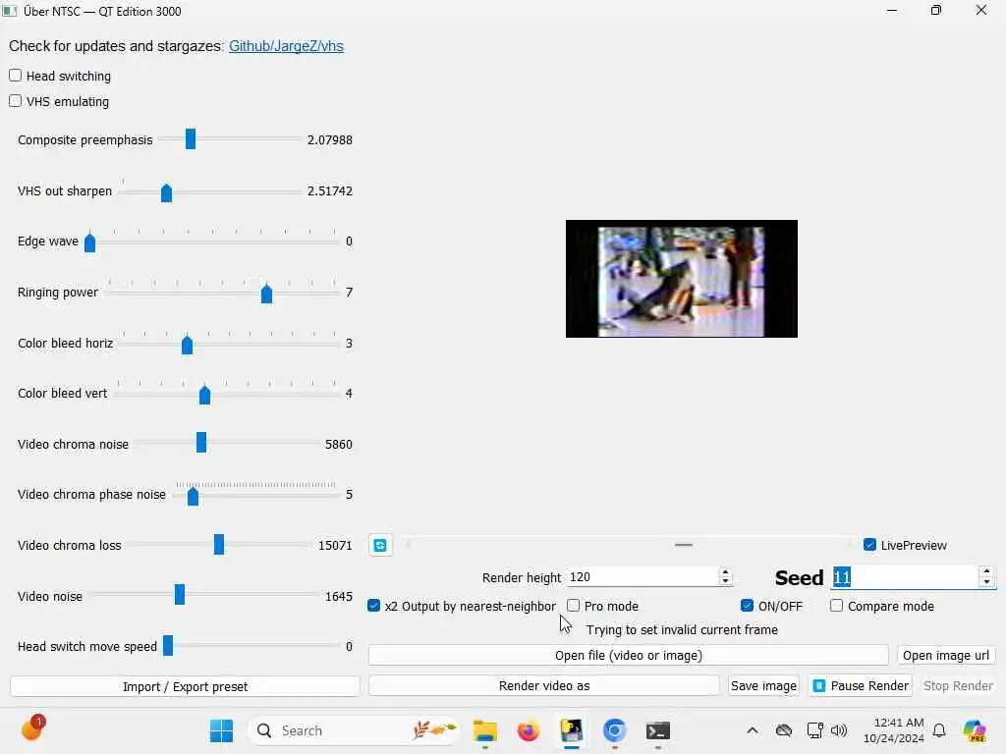This screenshot has height=754, width=1006.
Task: Open the widgets icon with badge
Action: [32, 729]
